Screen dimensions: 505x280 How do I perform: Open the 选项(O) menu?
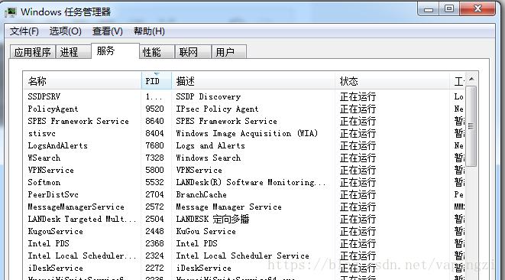point(66,31)
